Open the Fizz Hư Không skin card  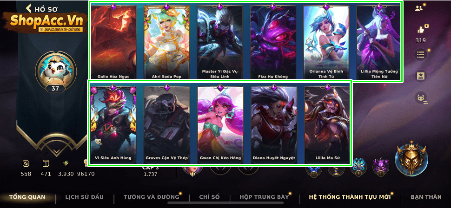click(x=273, y=42)
